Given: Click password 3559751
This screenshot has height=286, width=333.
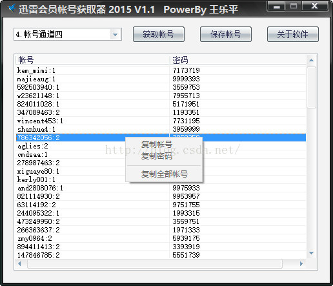Looking at the screenshot, I should click(x=186, y=221).
